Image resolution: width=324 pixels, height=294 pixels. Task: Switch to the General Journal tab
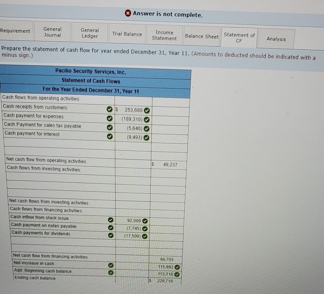click(x=52, y=32)
